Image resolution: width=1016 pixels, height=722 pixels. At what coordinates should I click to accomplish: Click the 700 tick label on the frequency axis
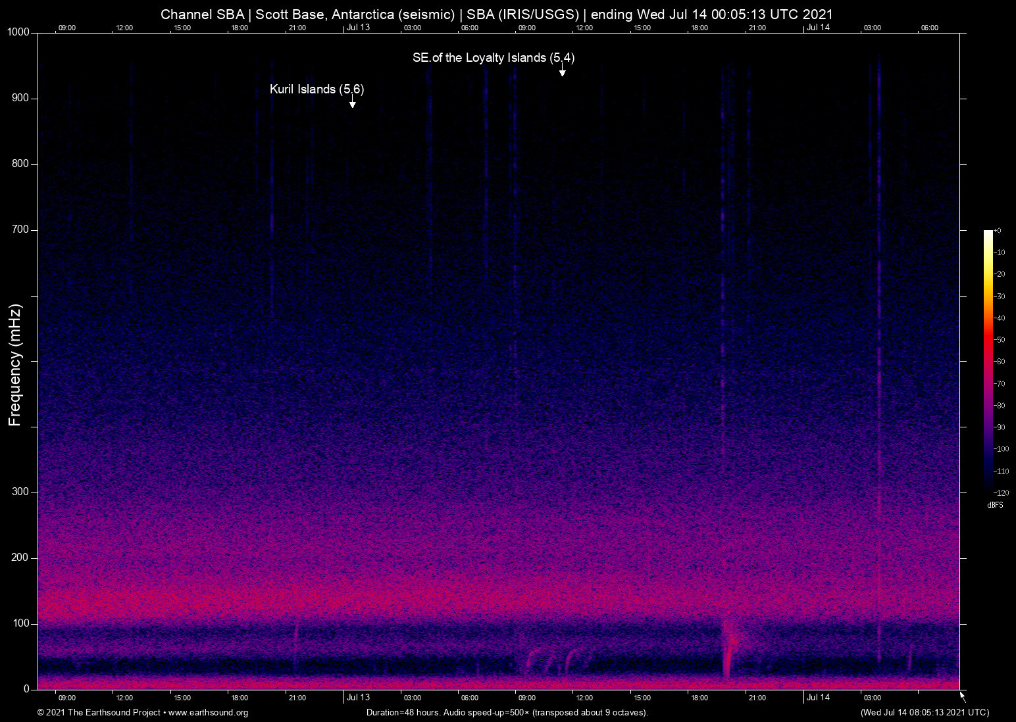coord(20,229)
